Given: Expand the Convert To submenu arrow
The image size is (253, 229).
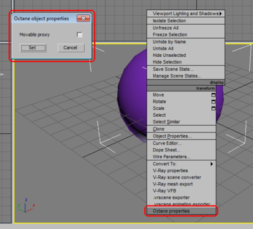Looking at the screenshot, I should coord(212,164).
